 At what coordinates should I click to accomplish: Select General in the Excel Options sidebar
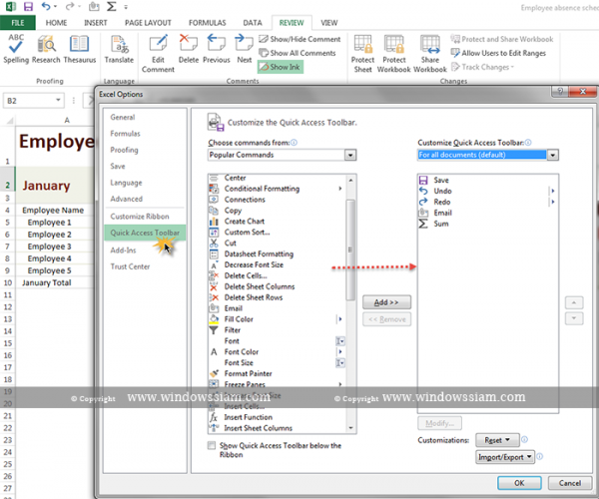[x=122, y=117]
